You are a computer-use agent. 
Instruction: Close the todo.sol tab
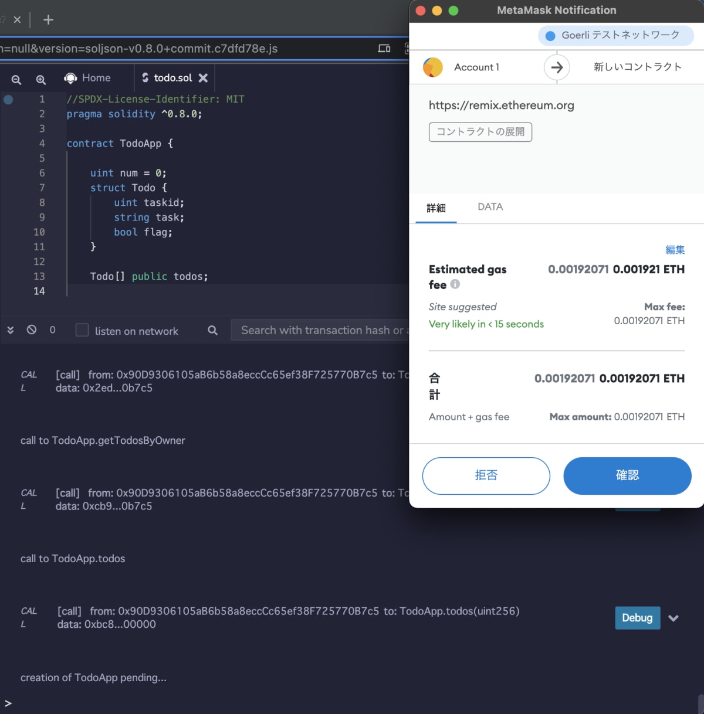203,78
